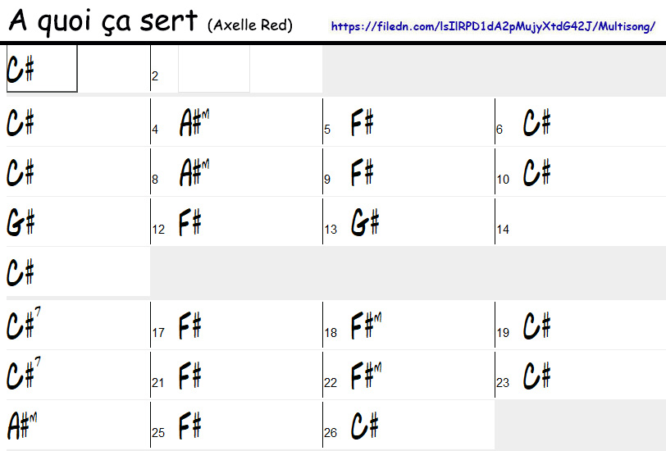Open the filedn.com Multisong link
The image size is (666, 451).
(x=493, y=26)
